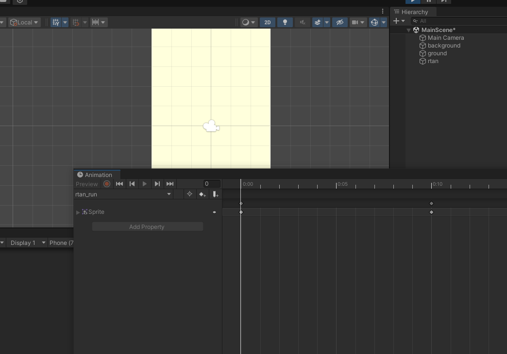Screen dimensions: 507x354
Task: Select Main Camera object in Hierarchy
Action: click(445, 38)
